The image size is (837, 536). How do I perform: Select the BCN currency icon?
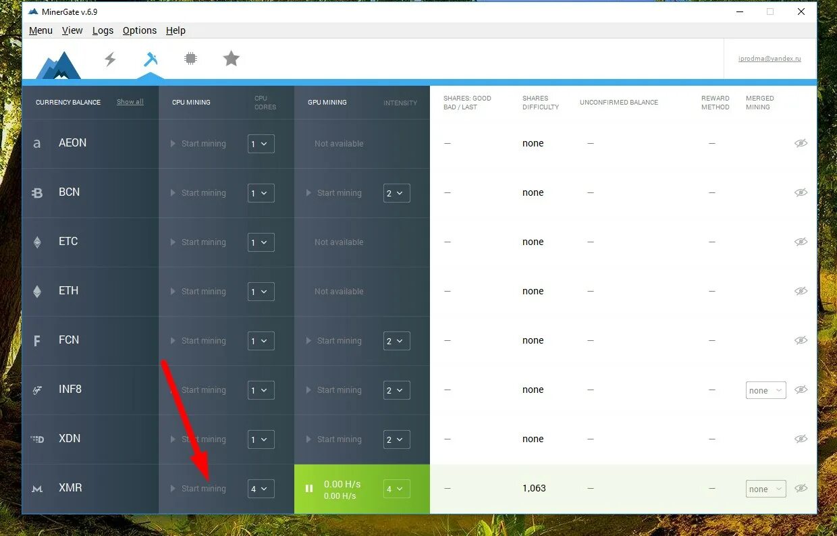37,193
